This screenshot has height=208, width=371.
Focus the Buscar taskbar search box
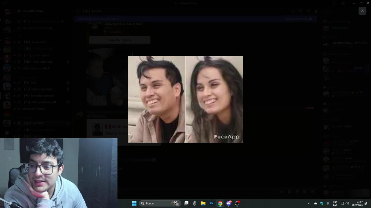(160, 203)
